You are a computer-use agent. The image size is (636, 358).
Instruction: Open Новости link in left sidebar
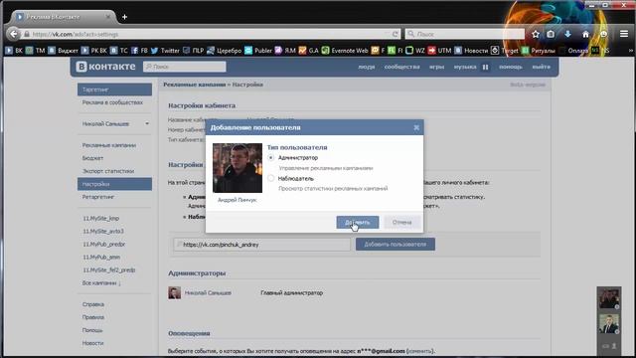(x=92, y=343)
